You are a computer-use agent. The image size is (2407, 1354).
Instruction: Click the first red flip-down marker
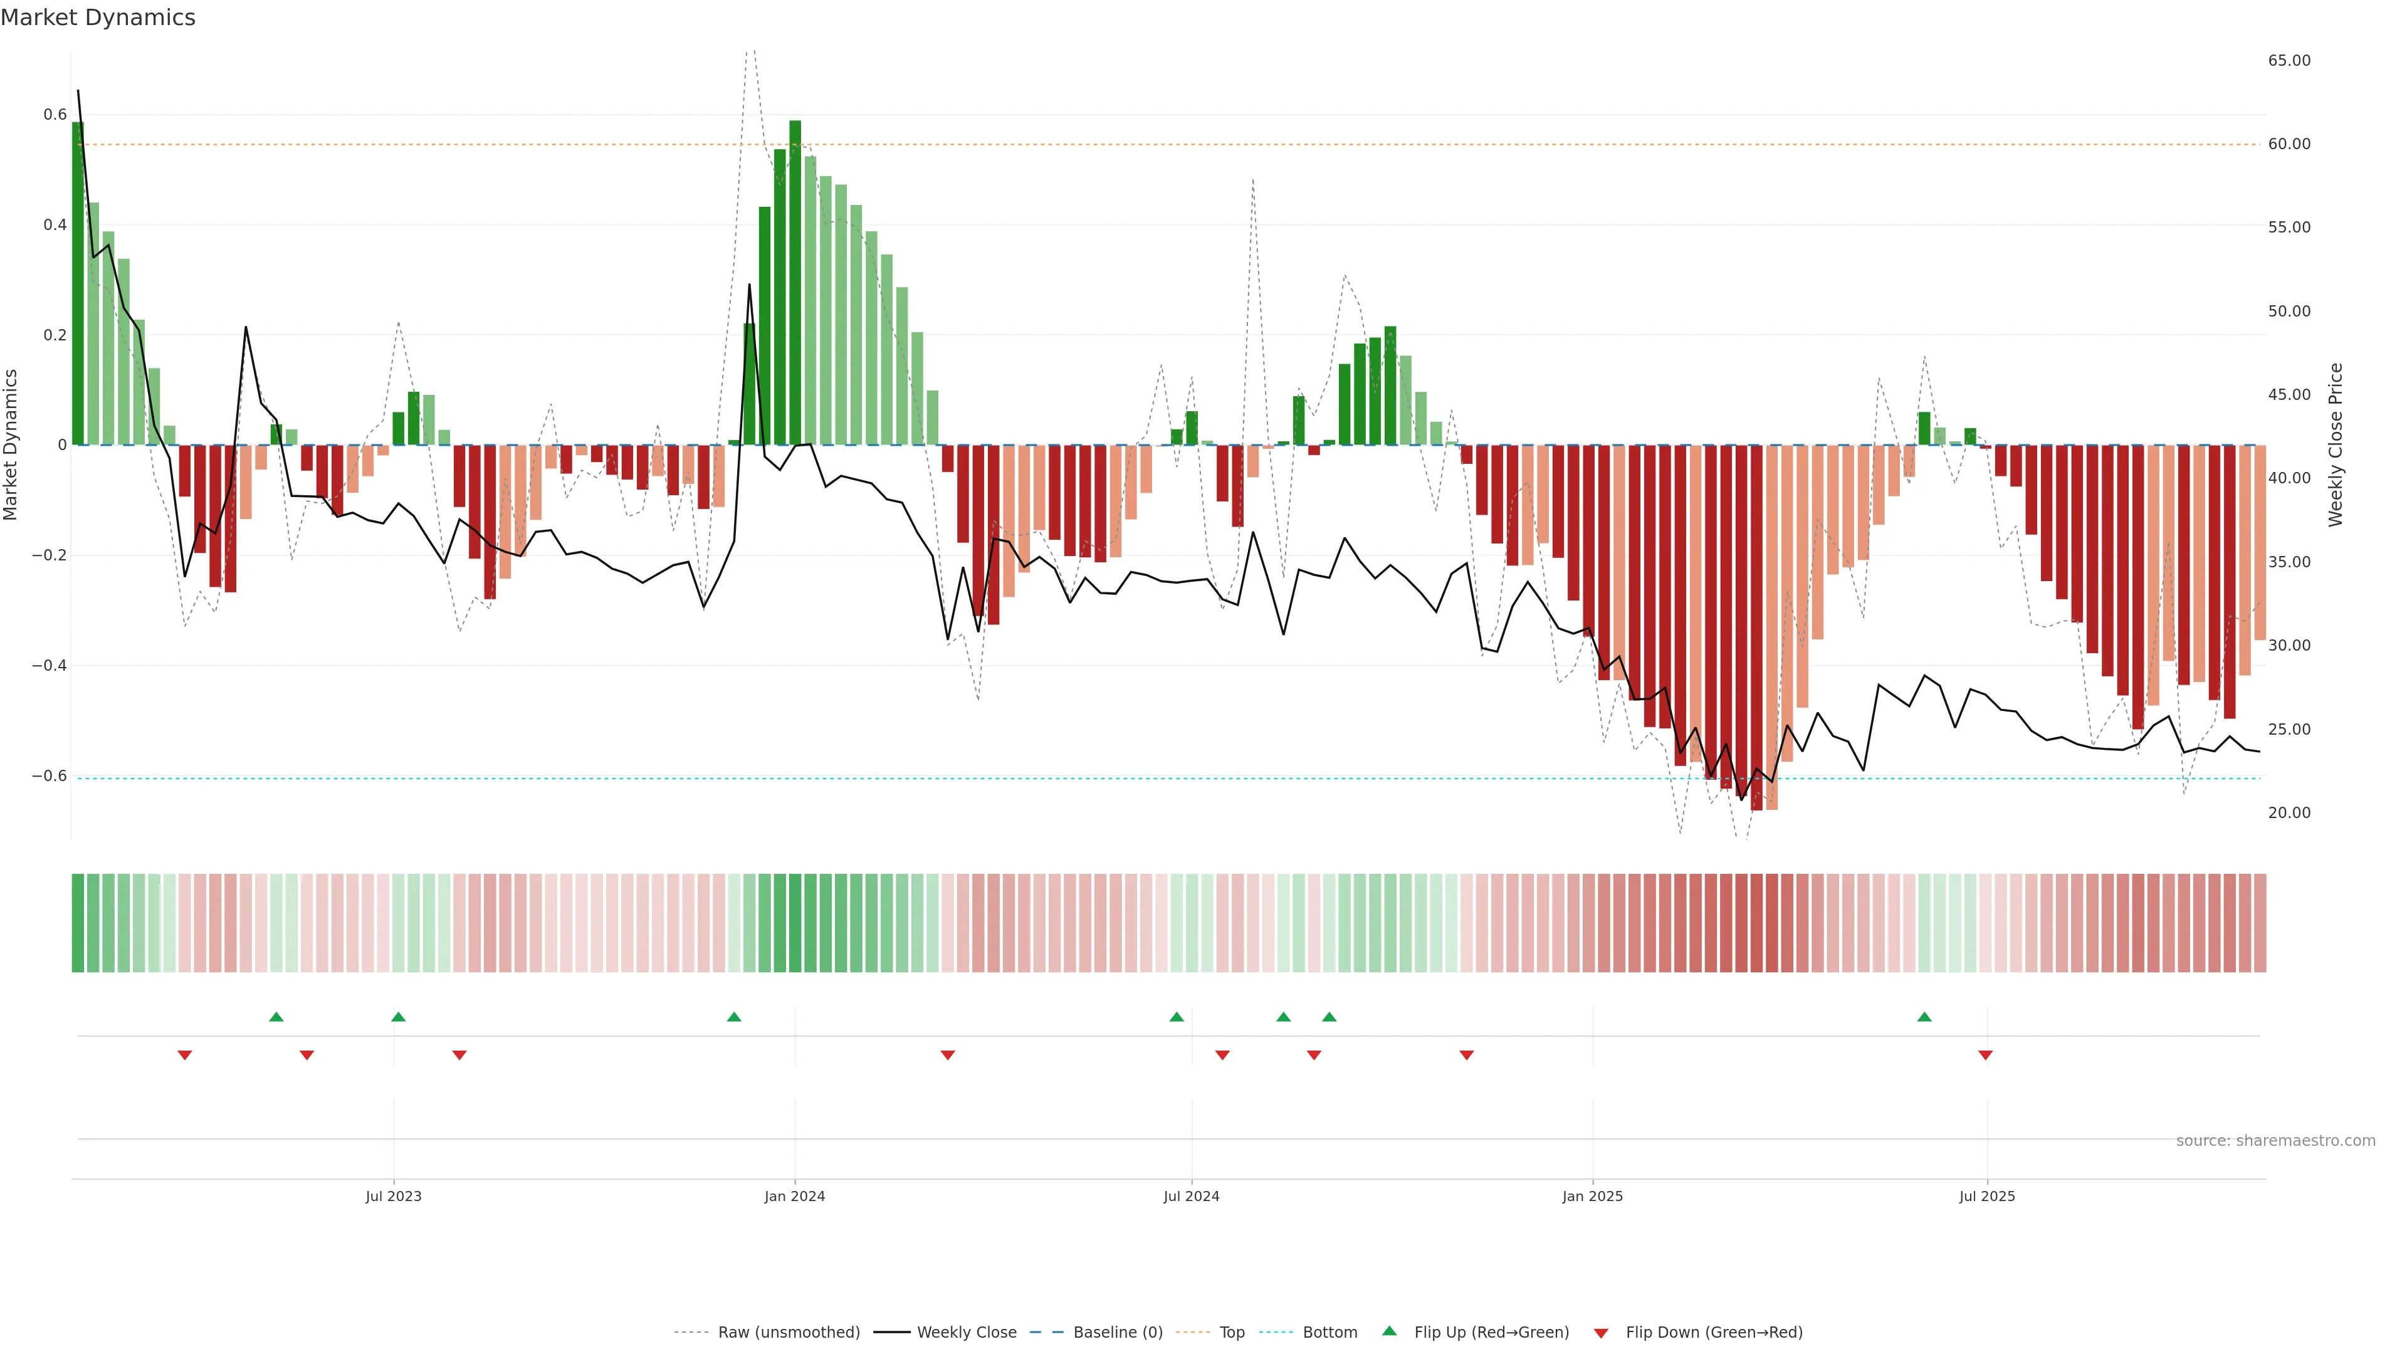pos(185,1055)
